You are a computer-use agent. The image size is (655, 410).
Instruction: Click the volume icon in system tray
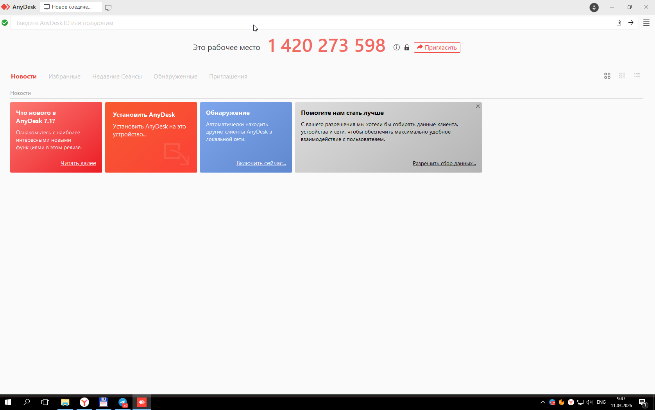(x=589, y=402)
